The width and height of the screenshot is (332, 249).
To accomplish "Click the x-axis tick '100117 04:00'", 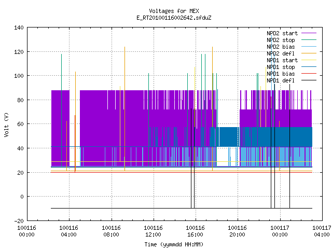I will [x=322, y=231].
